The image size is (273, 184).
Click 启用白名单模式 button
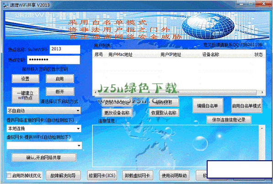(246, 105)
